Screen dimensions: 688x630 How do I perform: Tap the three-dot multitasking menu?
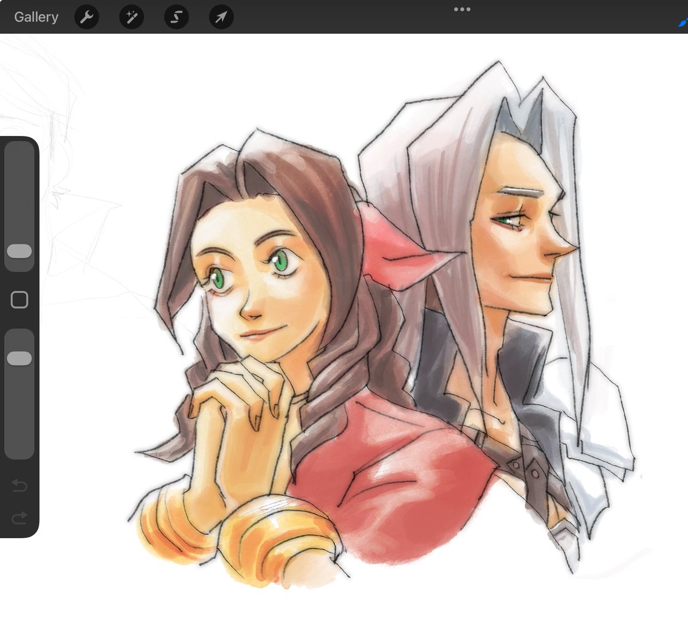(462, 9)
